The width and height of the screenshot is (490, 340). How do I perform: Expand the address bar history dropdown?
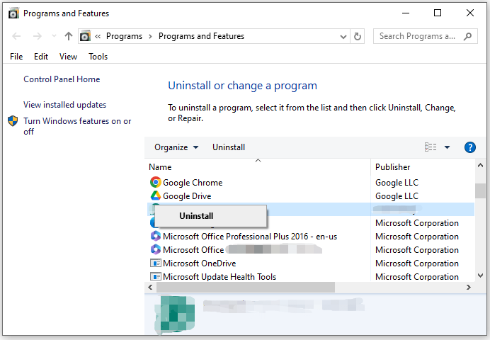[343, 37]
